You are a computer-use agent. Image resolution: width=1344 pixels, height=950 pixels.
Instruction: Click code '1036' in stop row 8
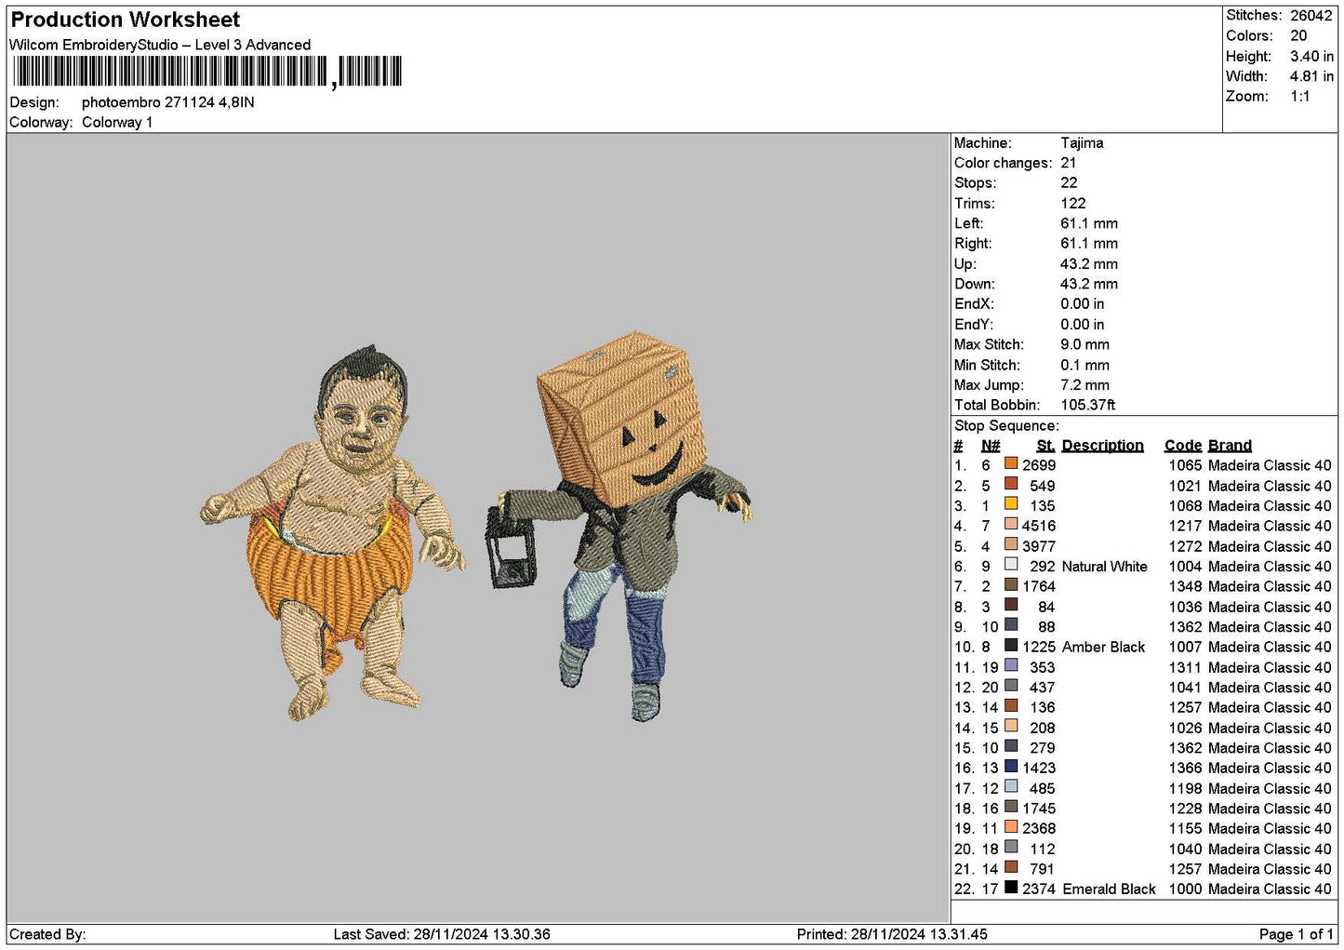click(x=1185, y=607)
